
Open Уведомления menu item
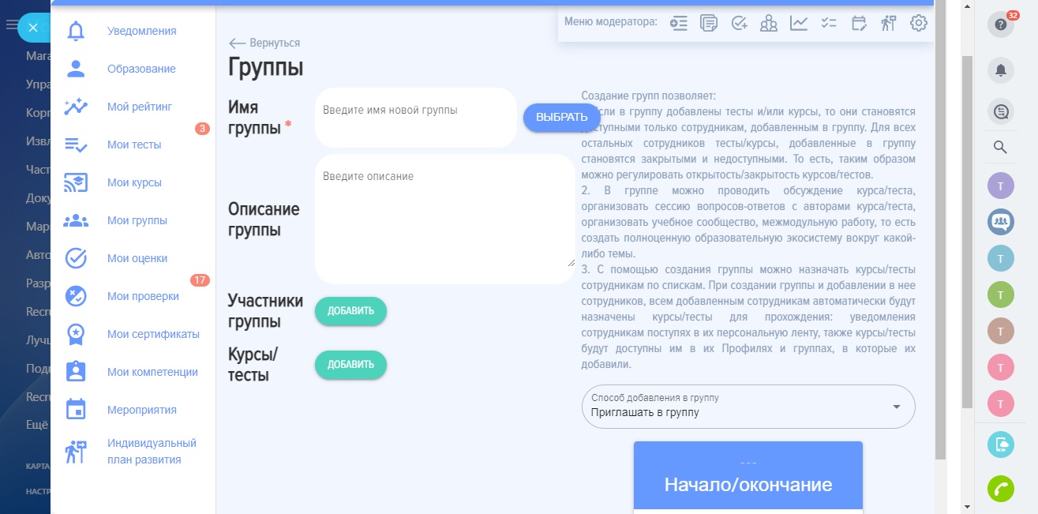click(x=142, y=31)
